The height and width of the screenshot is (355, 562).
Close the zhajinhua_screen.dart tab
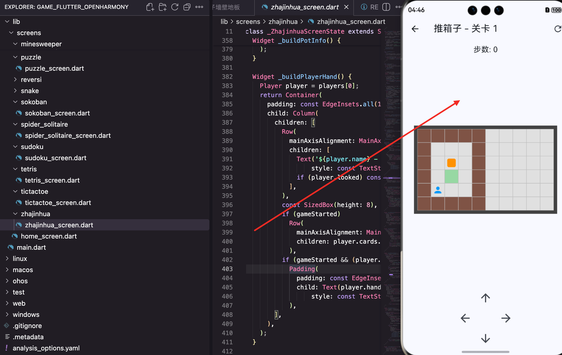[346, 7]
